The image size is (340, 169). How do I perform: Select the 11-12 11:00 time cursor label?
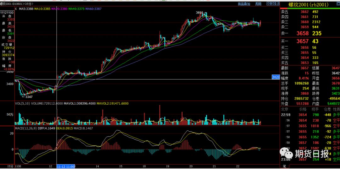coord(66,166)
